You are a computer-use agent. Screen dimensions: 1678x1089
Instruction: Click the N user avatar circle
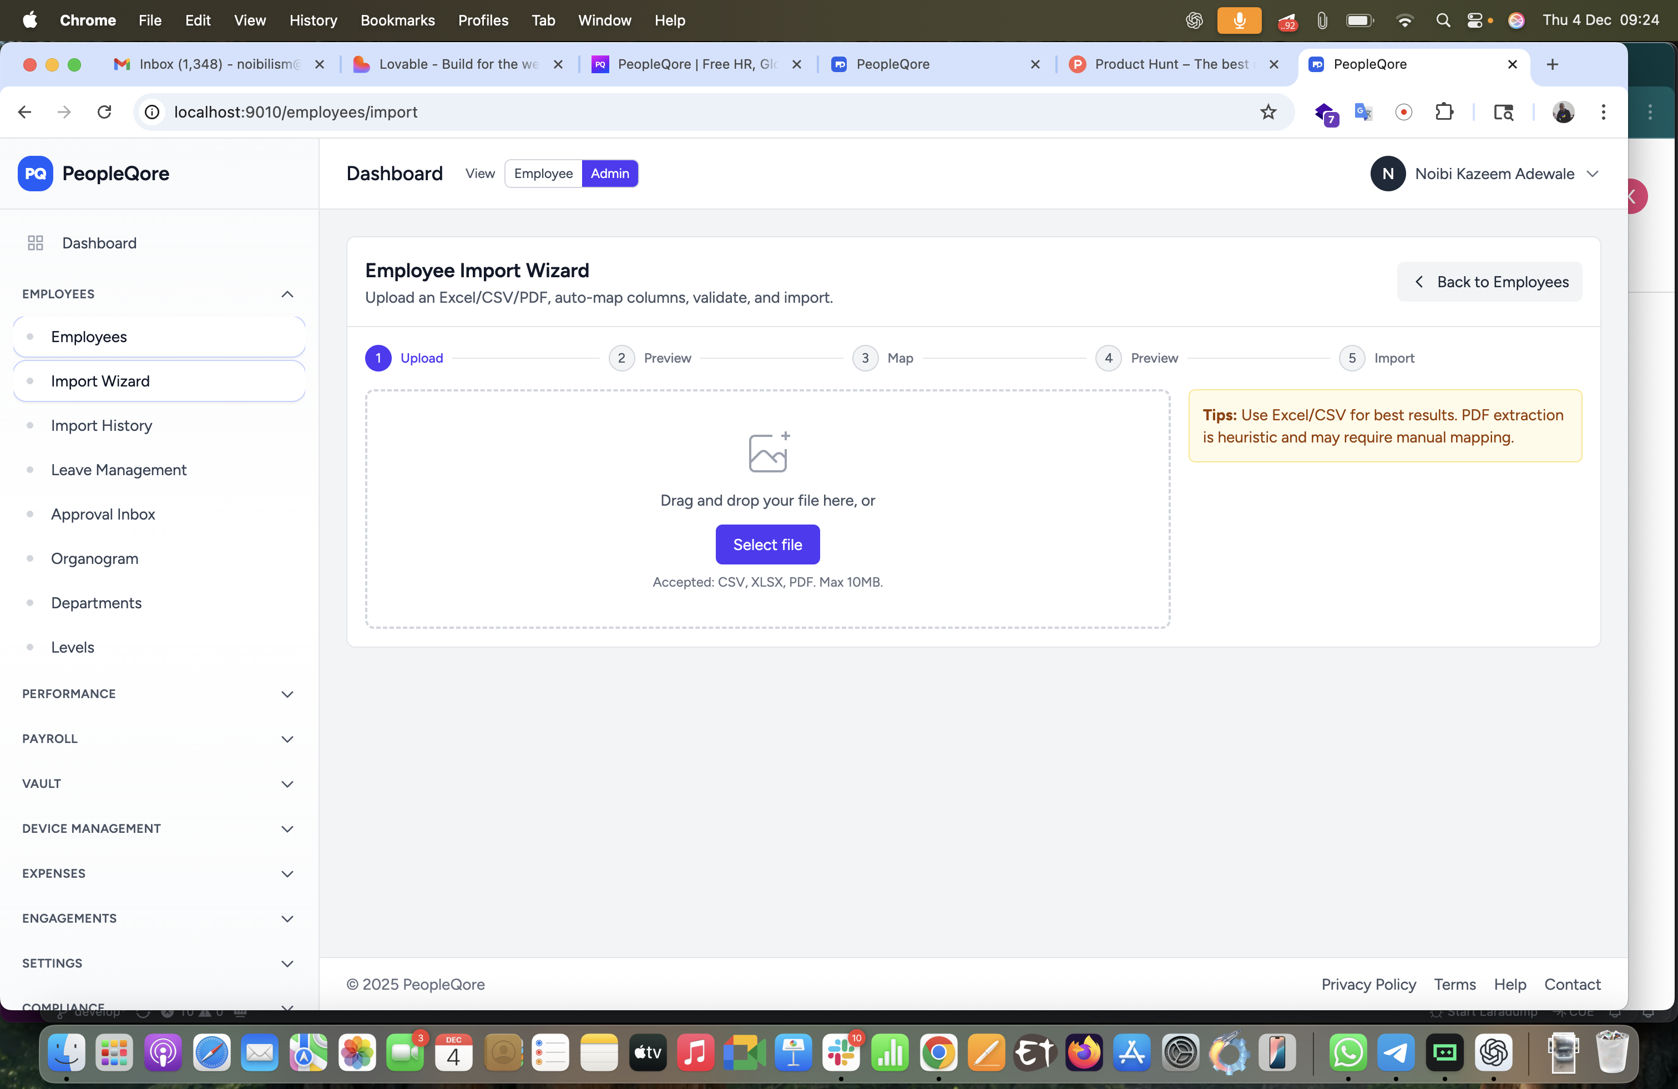[1388, 174]
